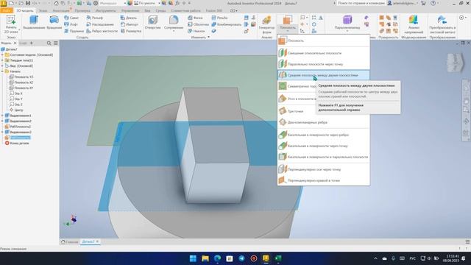Expand the Выдавливание3 feature node
Image resolution: width=471 pixels, height=265 pixels.
[x=2, y=132]
